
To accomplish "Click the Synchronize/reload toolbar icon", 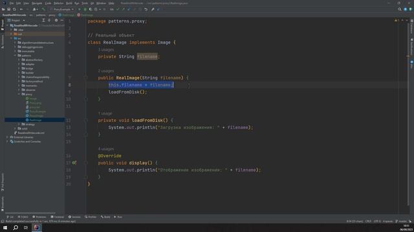I will pyautogui.click(x=14, y=9).
